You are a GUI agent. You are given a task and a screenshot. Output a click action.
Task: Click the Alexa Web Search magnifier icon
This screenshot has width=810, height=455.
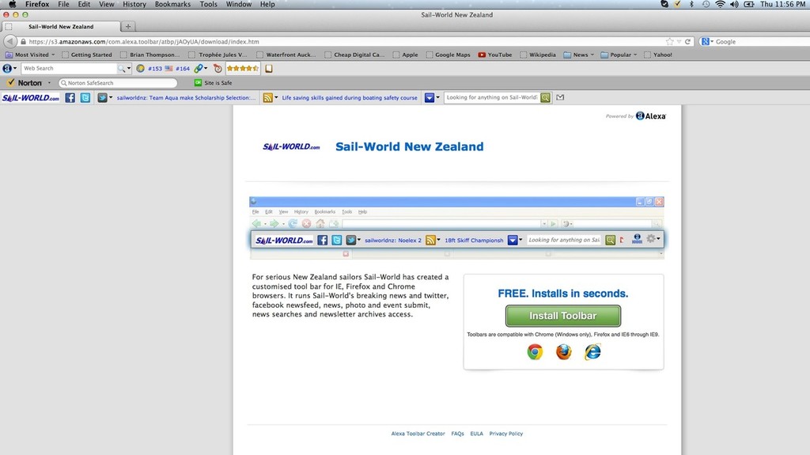tap(121, 68)
